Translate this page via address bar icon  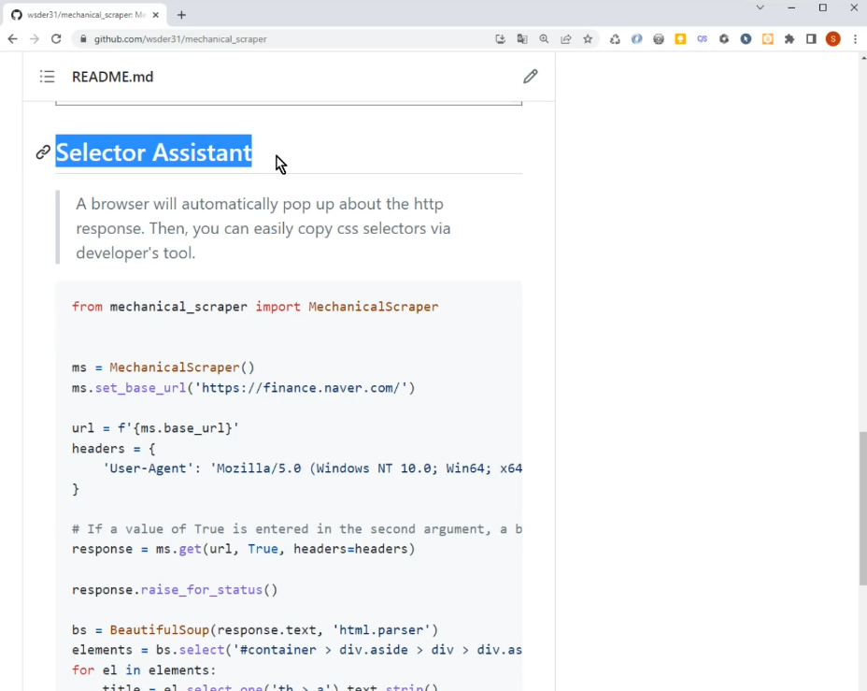pos(522,38)
